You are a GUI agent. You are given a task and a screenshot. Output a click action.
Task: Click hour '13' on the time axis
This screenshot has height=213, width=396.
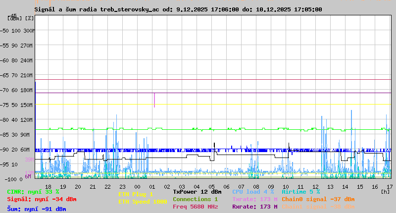[330, 187]
